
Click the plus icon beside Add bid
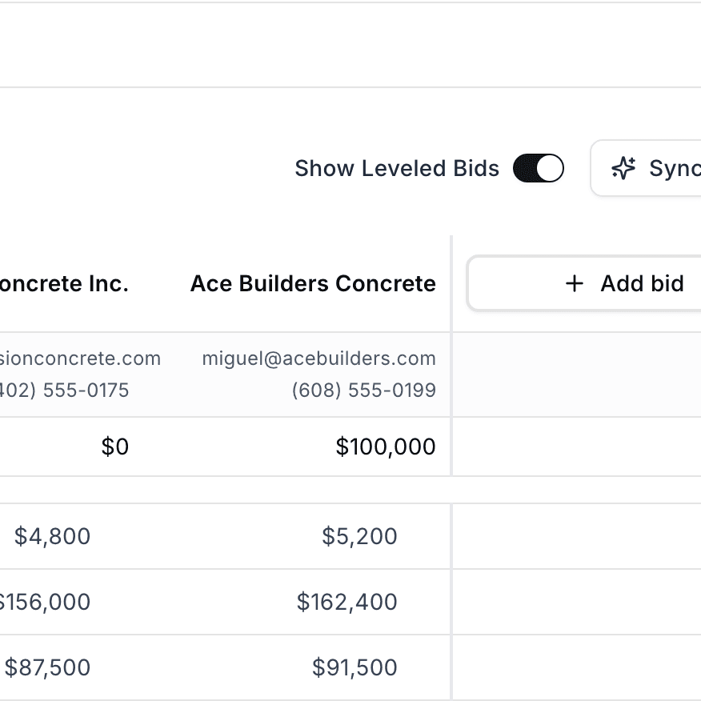click(575, 283)
